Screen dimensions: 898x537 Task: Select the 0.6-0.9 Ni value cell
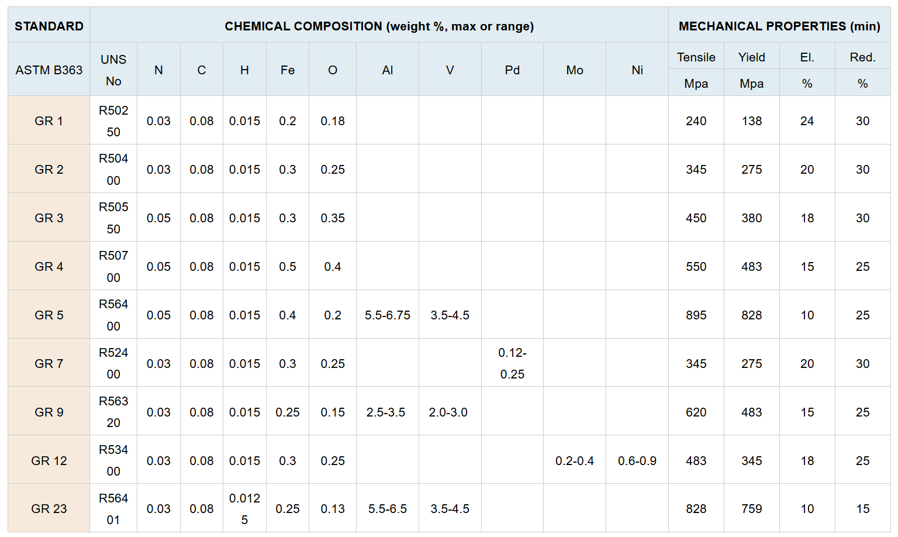click(x=637, y=460)
